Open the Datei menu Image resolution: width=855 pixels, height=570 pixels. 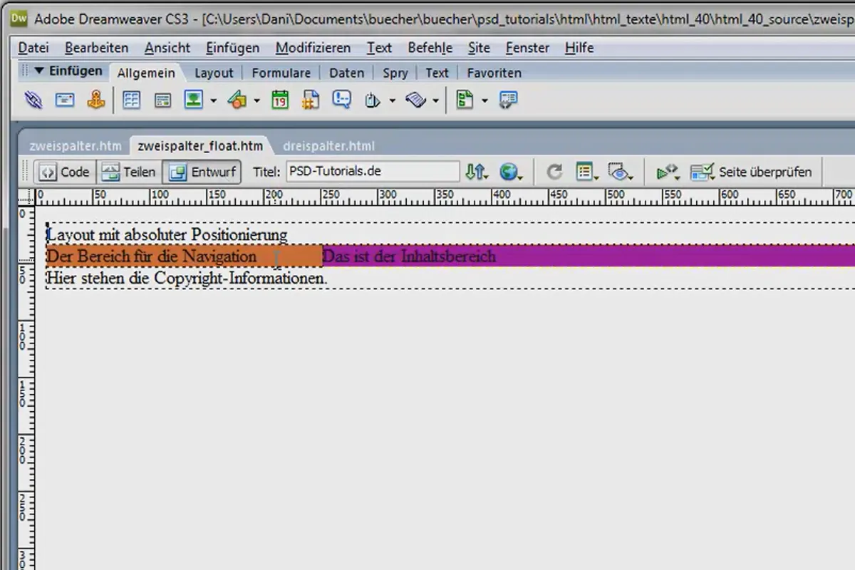click(x=33, y=48)
